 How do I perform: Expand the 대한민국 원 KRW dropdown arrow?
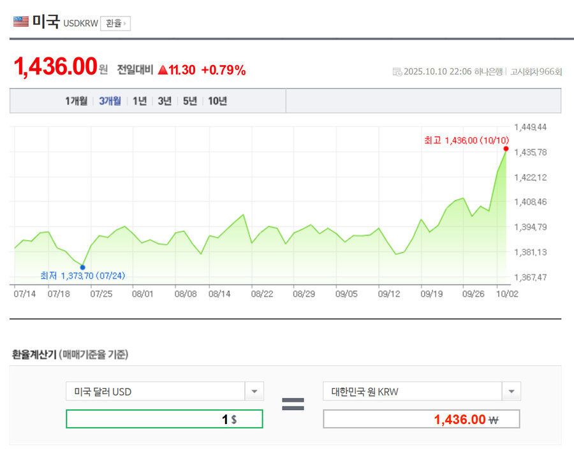[x=511, y=392]
